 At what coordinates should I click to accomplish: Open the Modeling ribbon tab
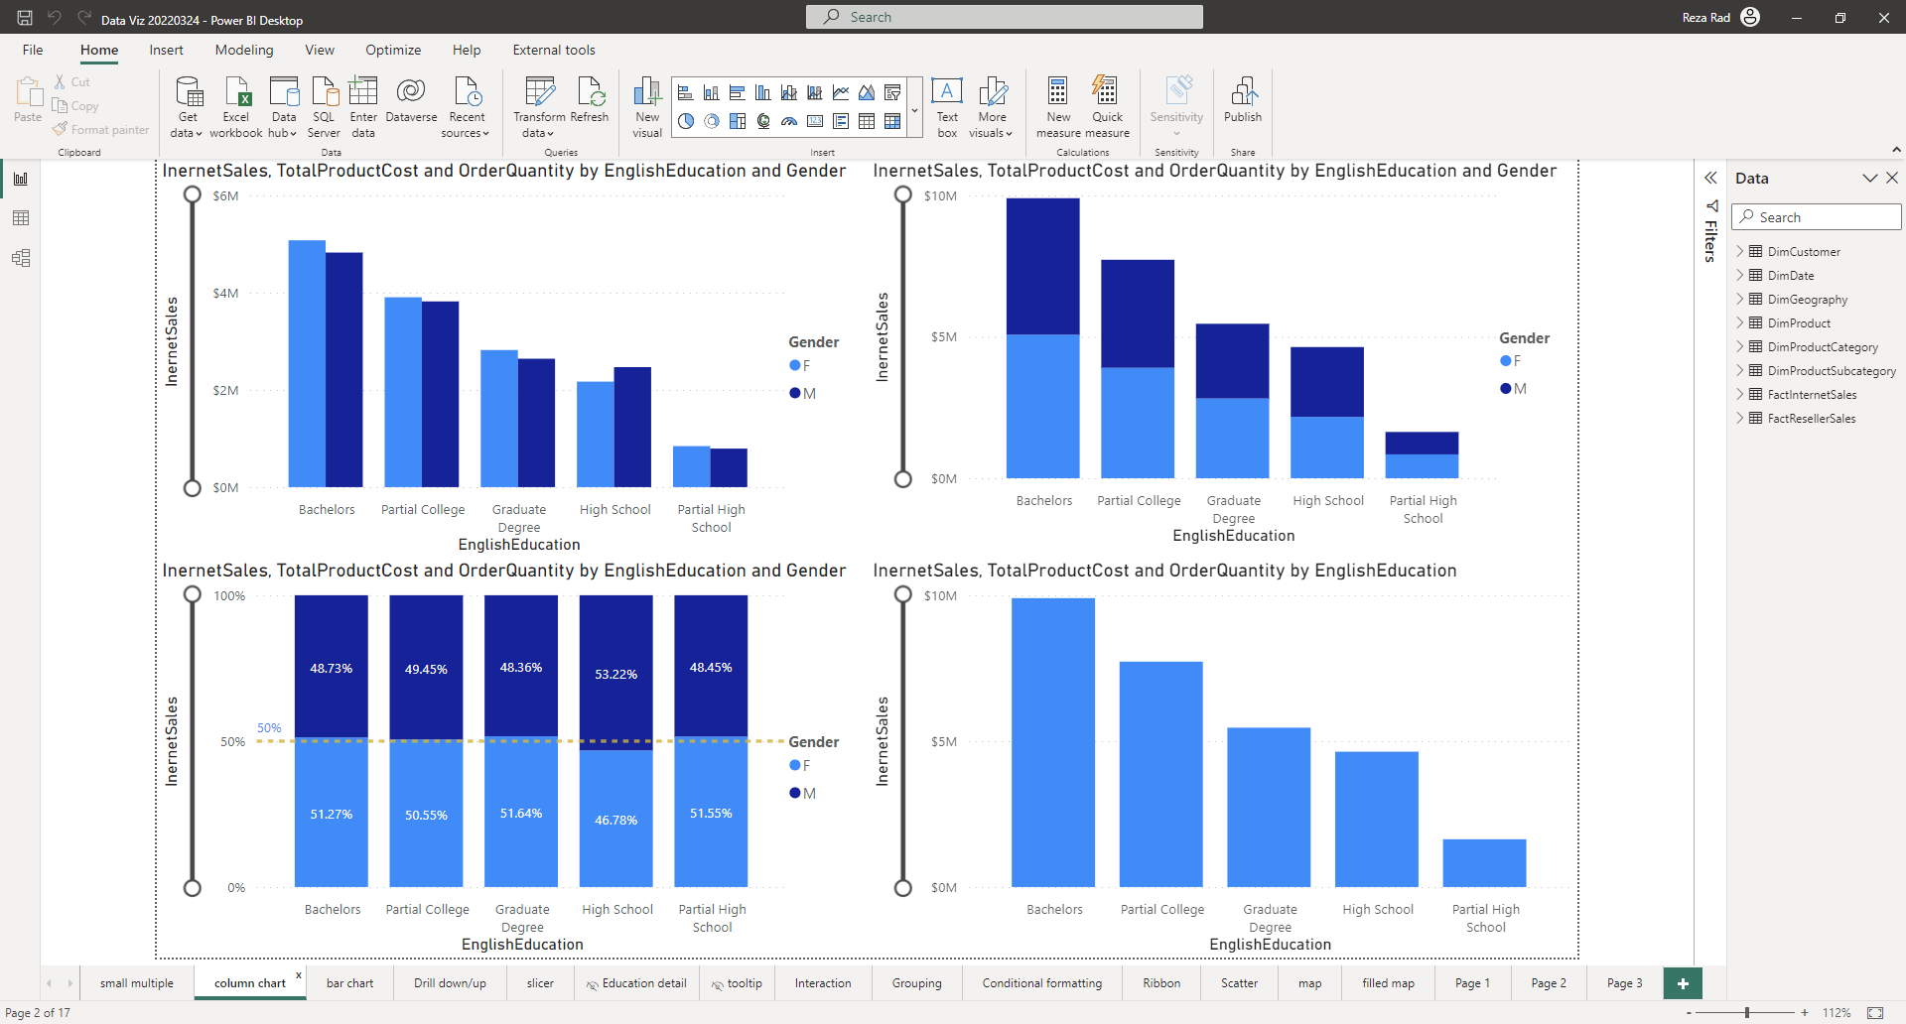[244, 50]
